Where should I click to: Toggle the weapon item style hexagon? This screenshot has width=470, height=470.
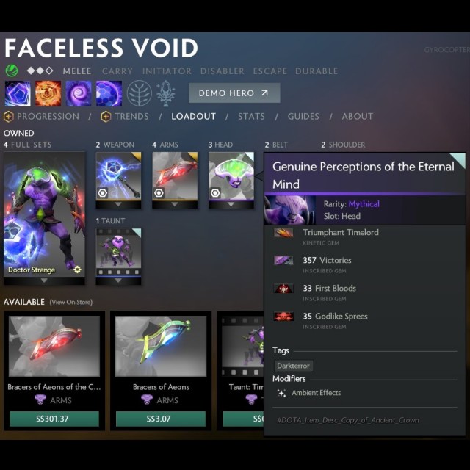[103, 192]
